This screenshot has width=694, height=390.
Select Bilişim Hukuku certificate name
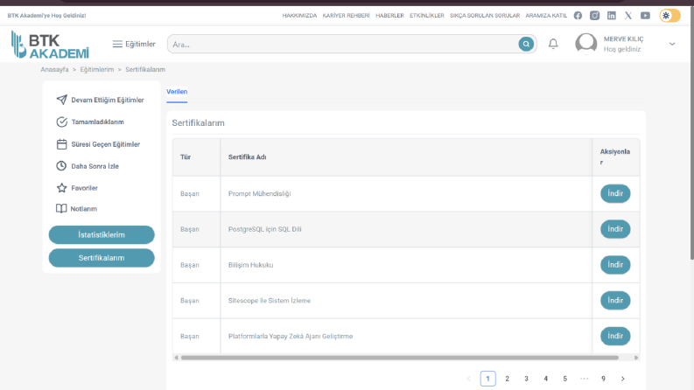tap(250, 265)
